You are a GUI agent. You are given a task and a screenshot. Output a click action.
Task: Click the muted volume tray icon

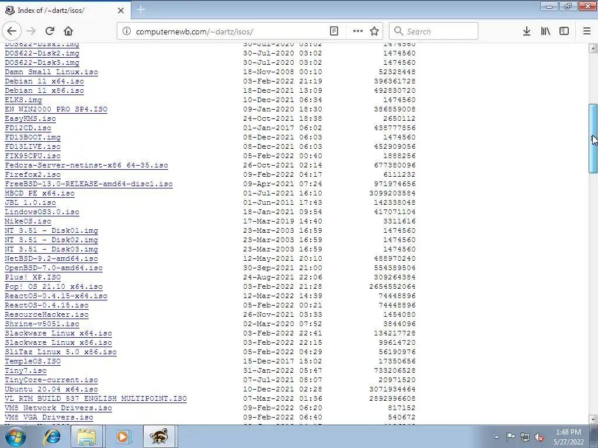click(539, 437)
